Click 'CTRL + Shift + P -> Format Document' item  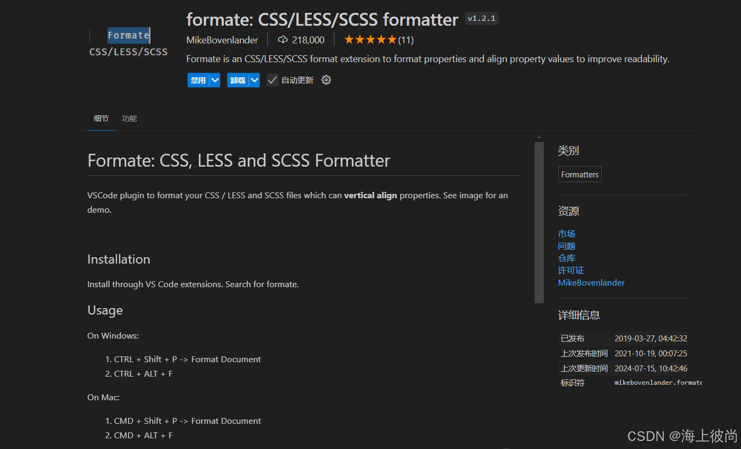point(188,360)
